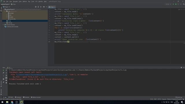Click the Expand All icon in Project panel
The width and height of the screenshot is (185, 104).
coord(38,7)
